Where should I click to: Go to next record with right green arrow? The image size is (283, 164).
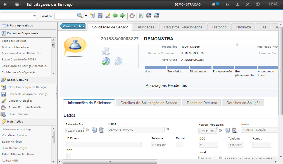point(122,16)
